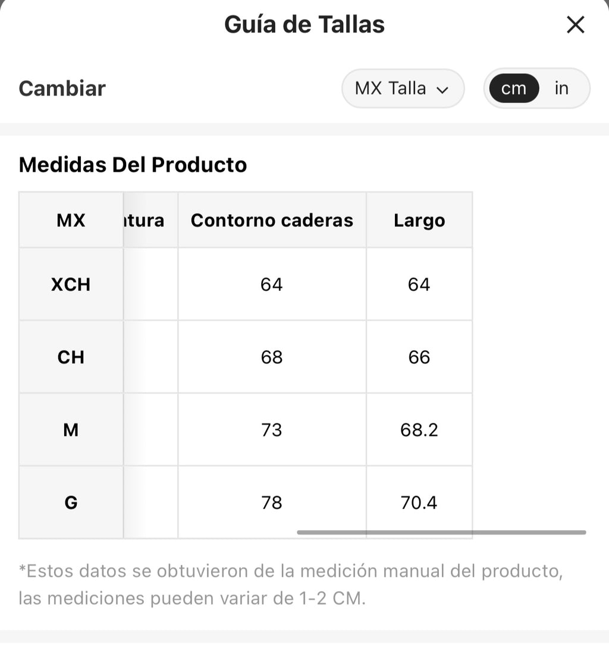The height and width of the screenshot is (647, 609).
Task: Switch units to cm
Action: coord(514,88)
